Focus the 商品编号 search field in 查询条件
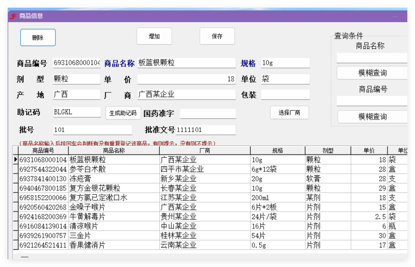This screenshot has width=415, height=267. [372, 101]
